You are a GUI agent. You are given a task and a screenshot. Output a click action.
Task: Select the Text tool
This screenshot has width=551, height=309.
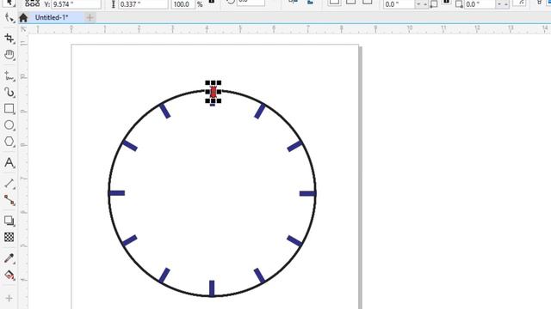pyautogui.click(x=9, y=162)
